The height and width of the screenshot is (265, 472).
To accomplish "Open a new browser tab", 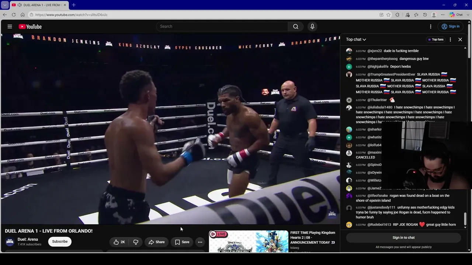I will pos(74,5).
